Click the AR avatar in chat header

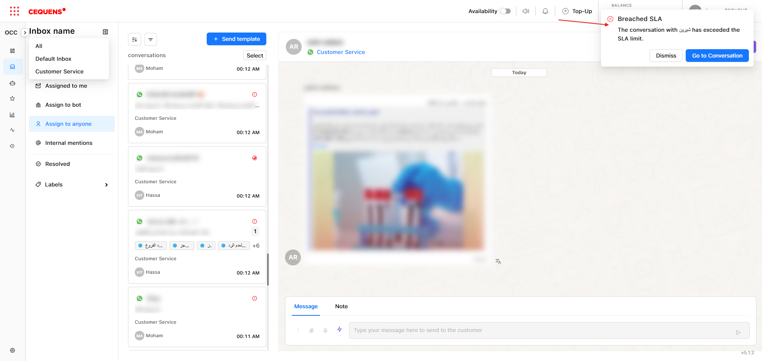tap(294, 47)
